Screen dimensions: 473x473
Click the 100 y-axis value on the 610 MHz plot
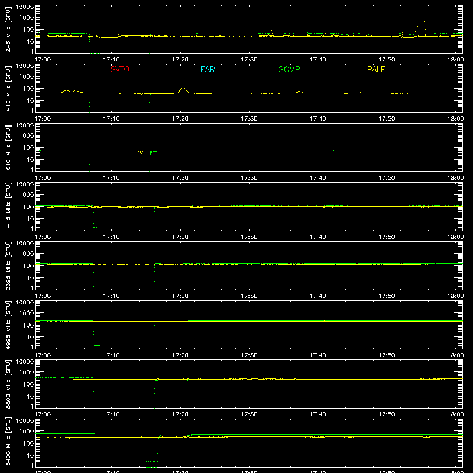tap(28, 148)
